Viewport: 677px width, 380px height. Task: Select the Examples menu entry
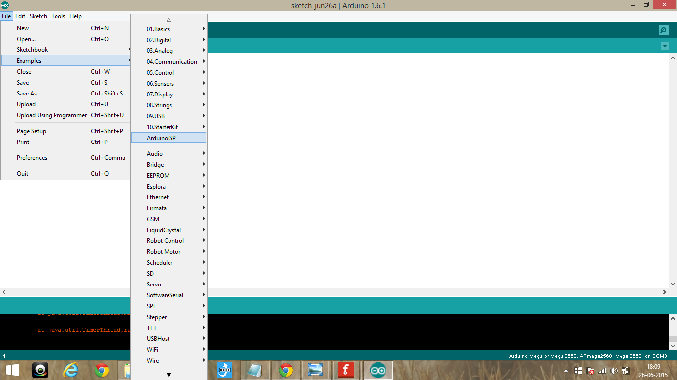(65, 61)
